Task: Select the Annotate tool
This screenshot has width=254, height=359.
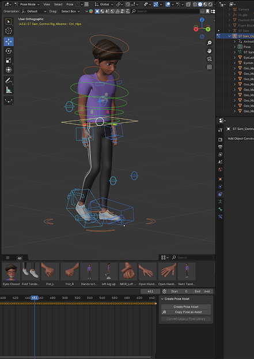Action: 9,81
